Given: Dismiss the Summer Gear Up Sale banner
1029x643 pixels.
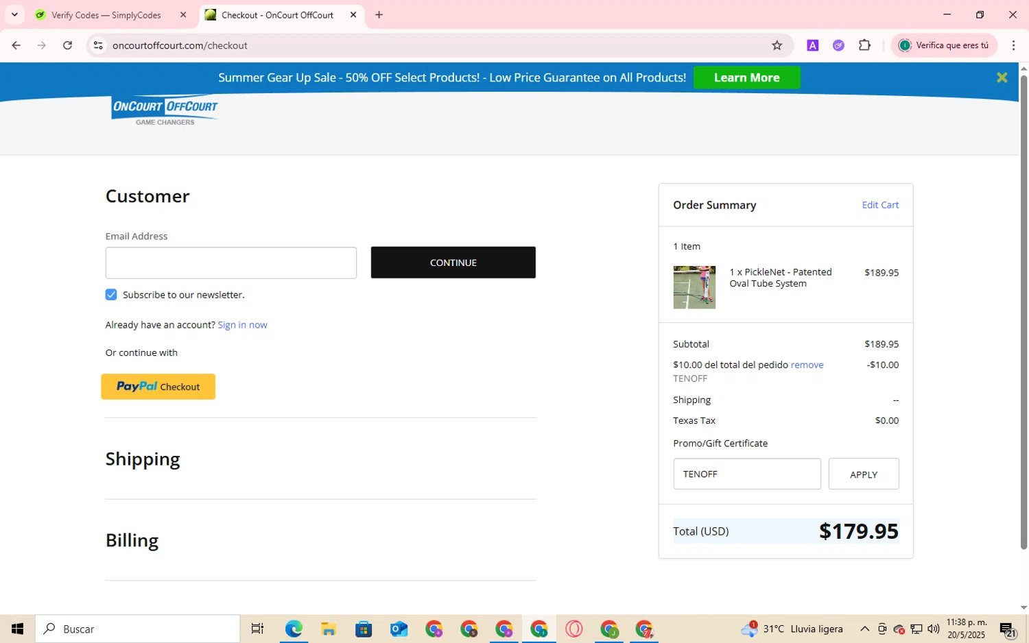Looking at the screenshot, I should pos(1002,77).
